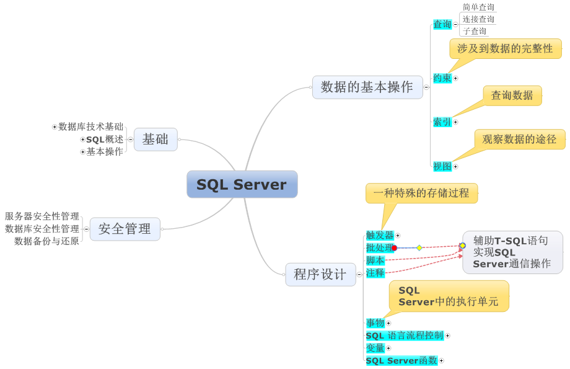This screenshot has height=369, width=570.
Task: Collapse the 查询 branch
Action: pos(456,24)
